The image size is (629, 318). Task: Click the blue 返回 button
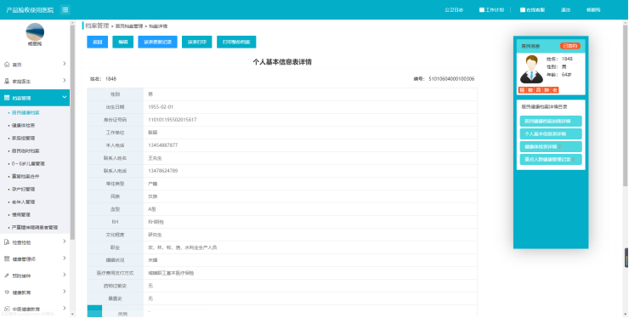click(x=98, y=42)
